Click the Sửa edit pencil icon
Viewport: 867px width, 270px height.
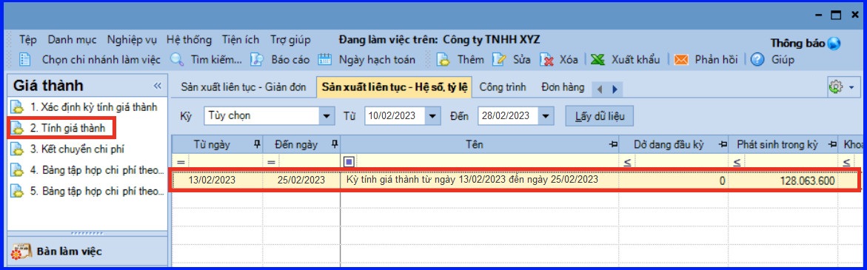click(x=499, y=59)
